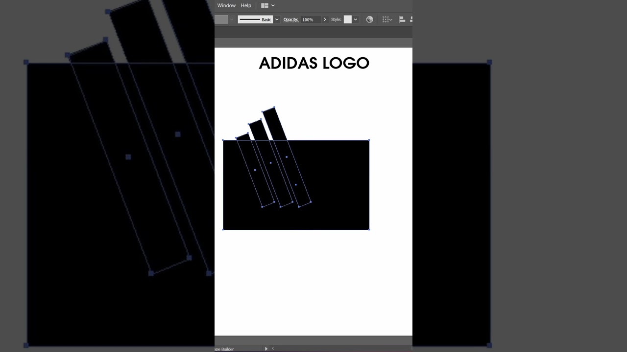Open the stroke weight dropdown beside the gray swatch
The height and width of the screenshot is (352, 627).
(232, 20)
